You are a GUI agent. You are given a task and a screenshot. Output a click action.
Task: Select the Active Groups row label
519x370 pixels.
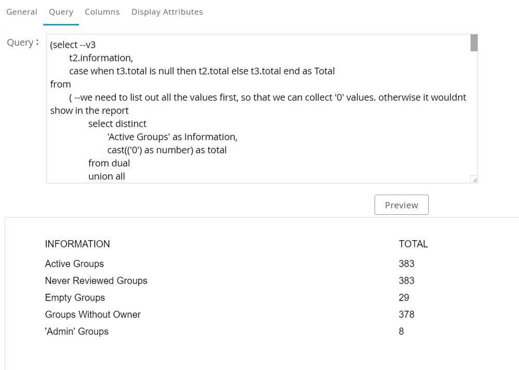click(x=74, y=264)
